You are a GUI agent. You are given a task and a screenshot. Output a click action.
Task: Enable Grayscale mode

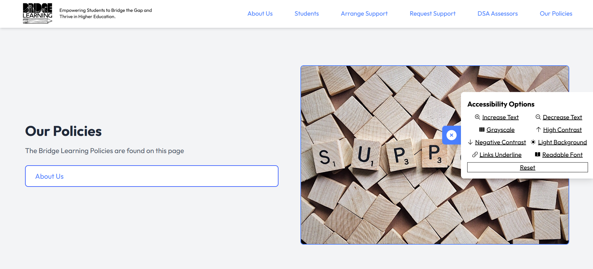pos(500,129)
